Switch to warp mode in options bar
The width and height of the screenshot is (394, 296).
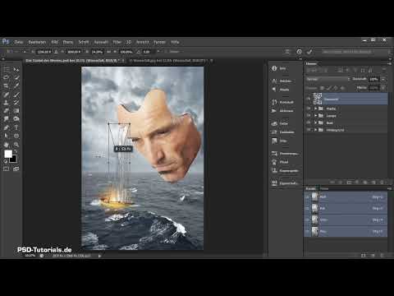tap(287, 52)
